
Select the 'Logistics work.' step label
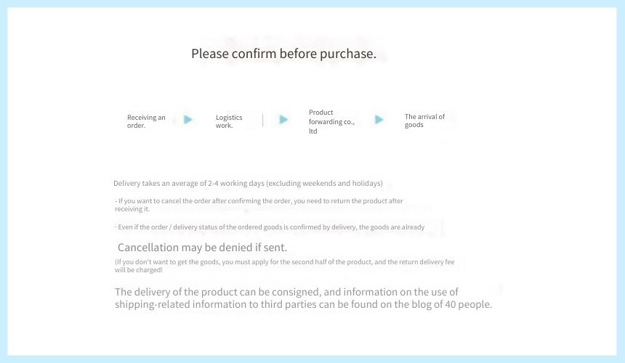229,121
